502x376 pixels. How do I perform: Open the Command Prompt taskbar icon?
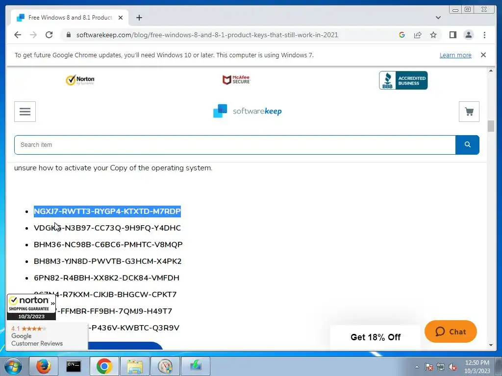click(x=74, y=366)
